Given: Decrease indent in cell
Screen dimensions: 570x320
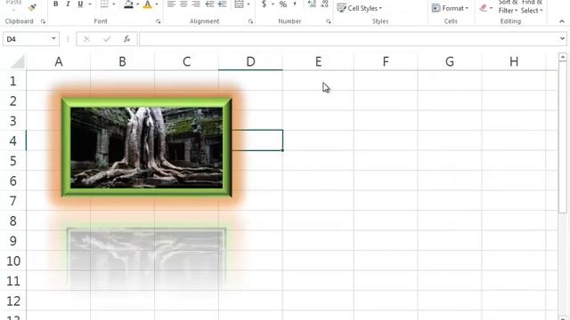Looking at the screenshot, I should click(x=210, y=4).
